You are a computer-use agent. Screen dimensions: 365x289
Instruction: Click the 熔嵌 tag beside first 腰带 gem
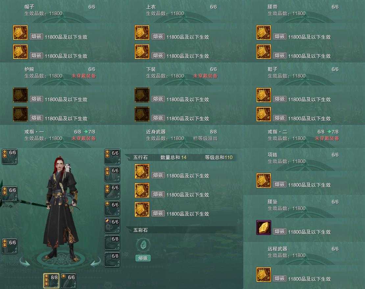pos(280,36)
